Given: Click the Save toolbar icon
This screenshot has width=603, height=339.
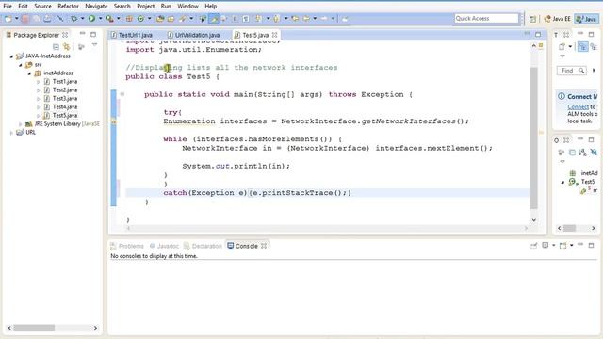Looking at the screenshot, I should pyautogui.click(x=25, y=19).
